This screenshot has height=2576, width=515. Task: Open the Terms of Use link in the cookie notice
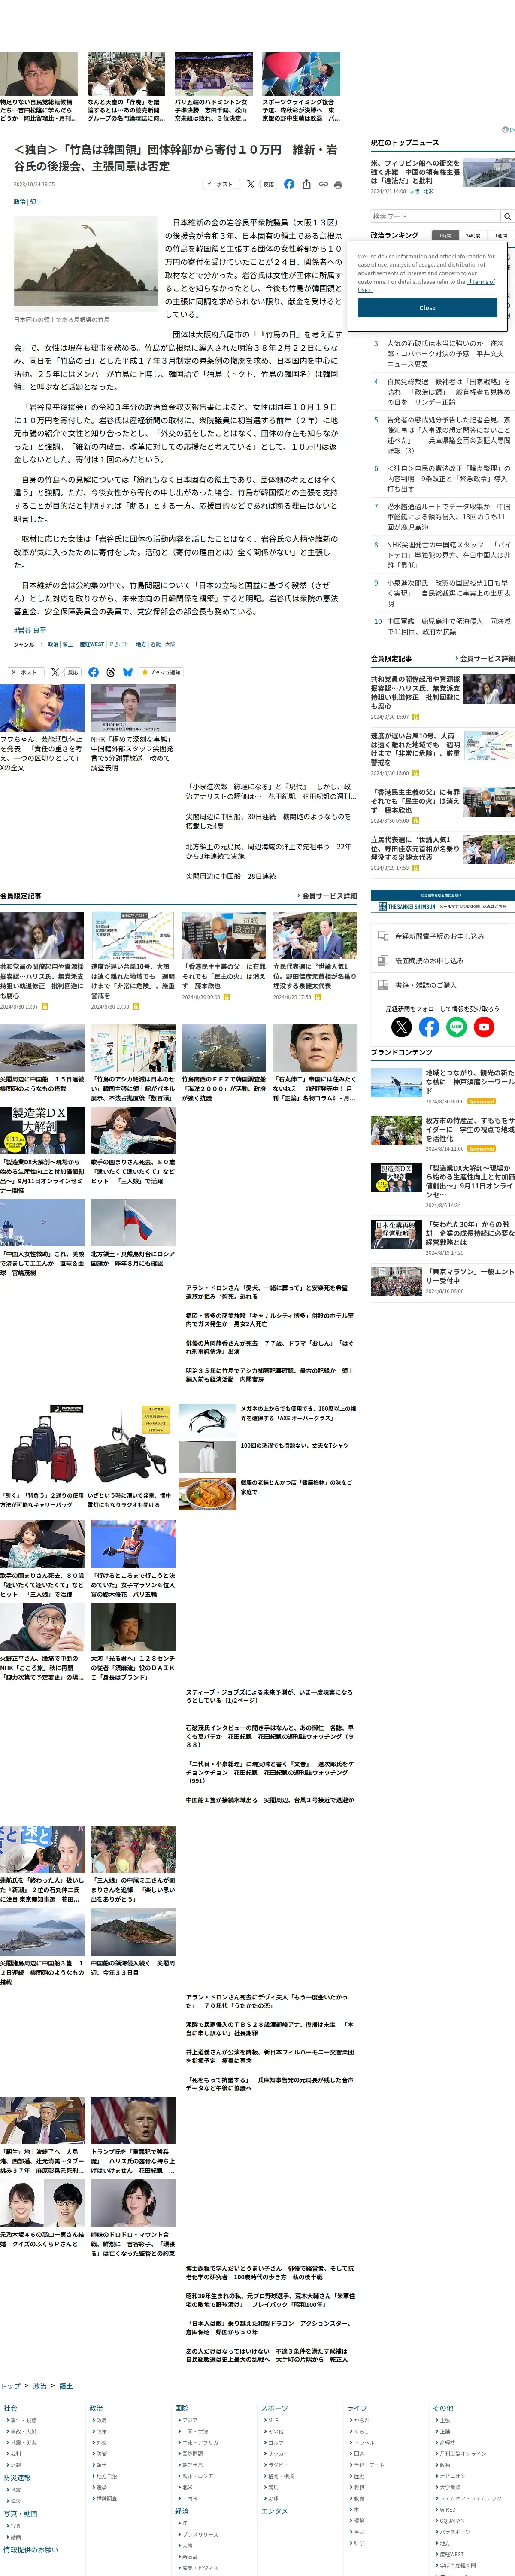[x=482, y=282]
